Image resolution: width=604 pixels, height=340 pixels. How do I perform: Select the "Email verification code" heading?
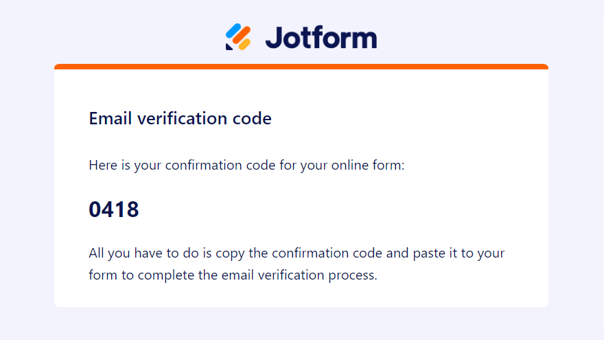[180, 118]
